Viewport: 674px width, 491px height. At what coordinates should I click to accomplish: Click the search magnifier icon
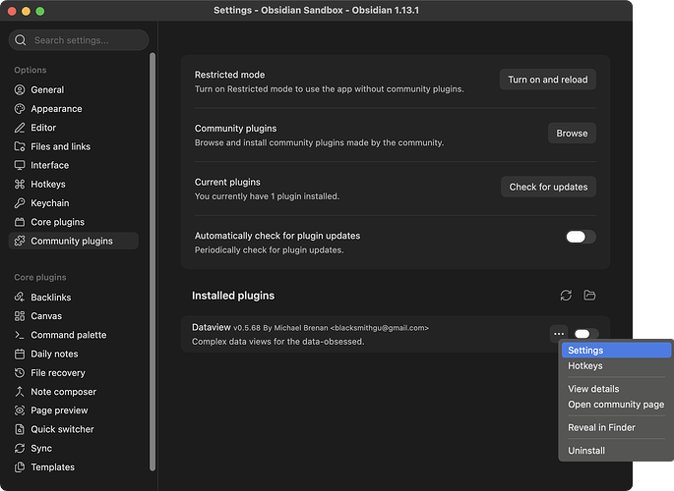point(21,40)
